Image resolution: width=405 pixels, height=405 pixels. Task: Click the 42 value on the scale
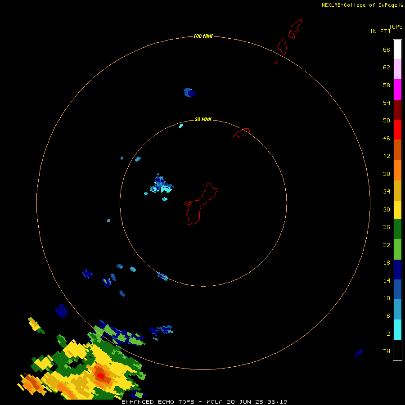click(387, 156)
